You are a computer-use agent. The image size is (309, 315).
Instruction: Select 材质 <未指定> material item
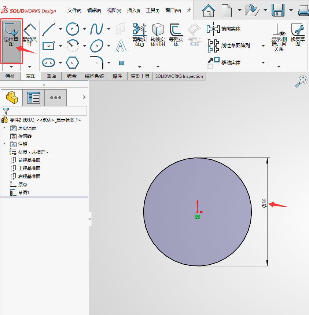pyautogui.click(x=33, y=152)
